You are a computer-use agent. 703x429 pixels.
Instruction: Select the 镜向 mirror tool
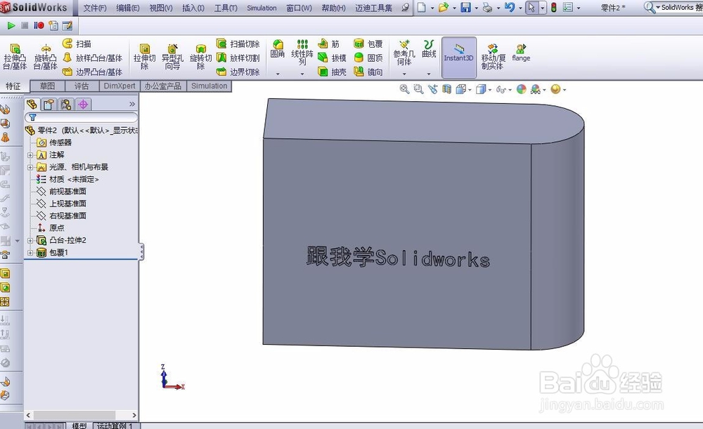(368, 72)
